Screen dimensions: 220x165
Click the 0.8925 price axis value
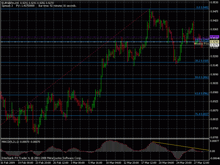pos(214,101)
